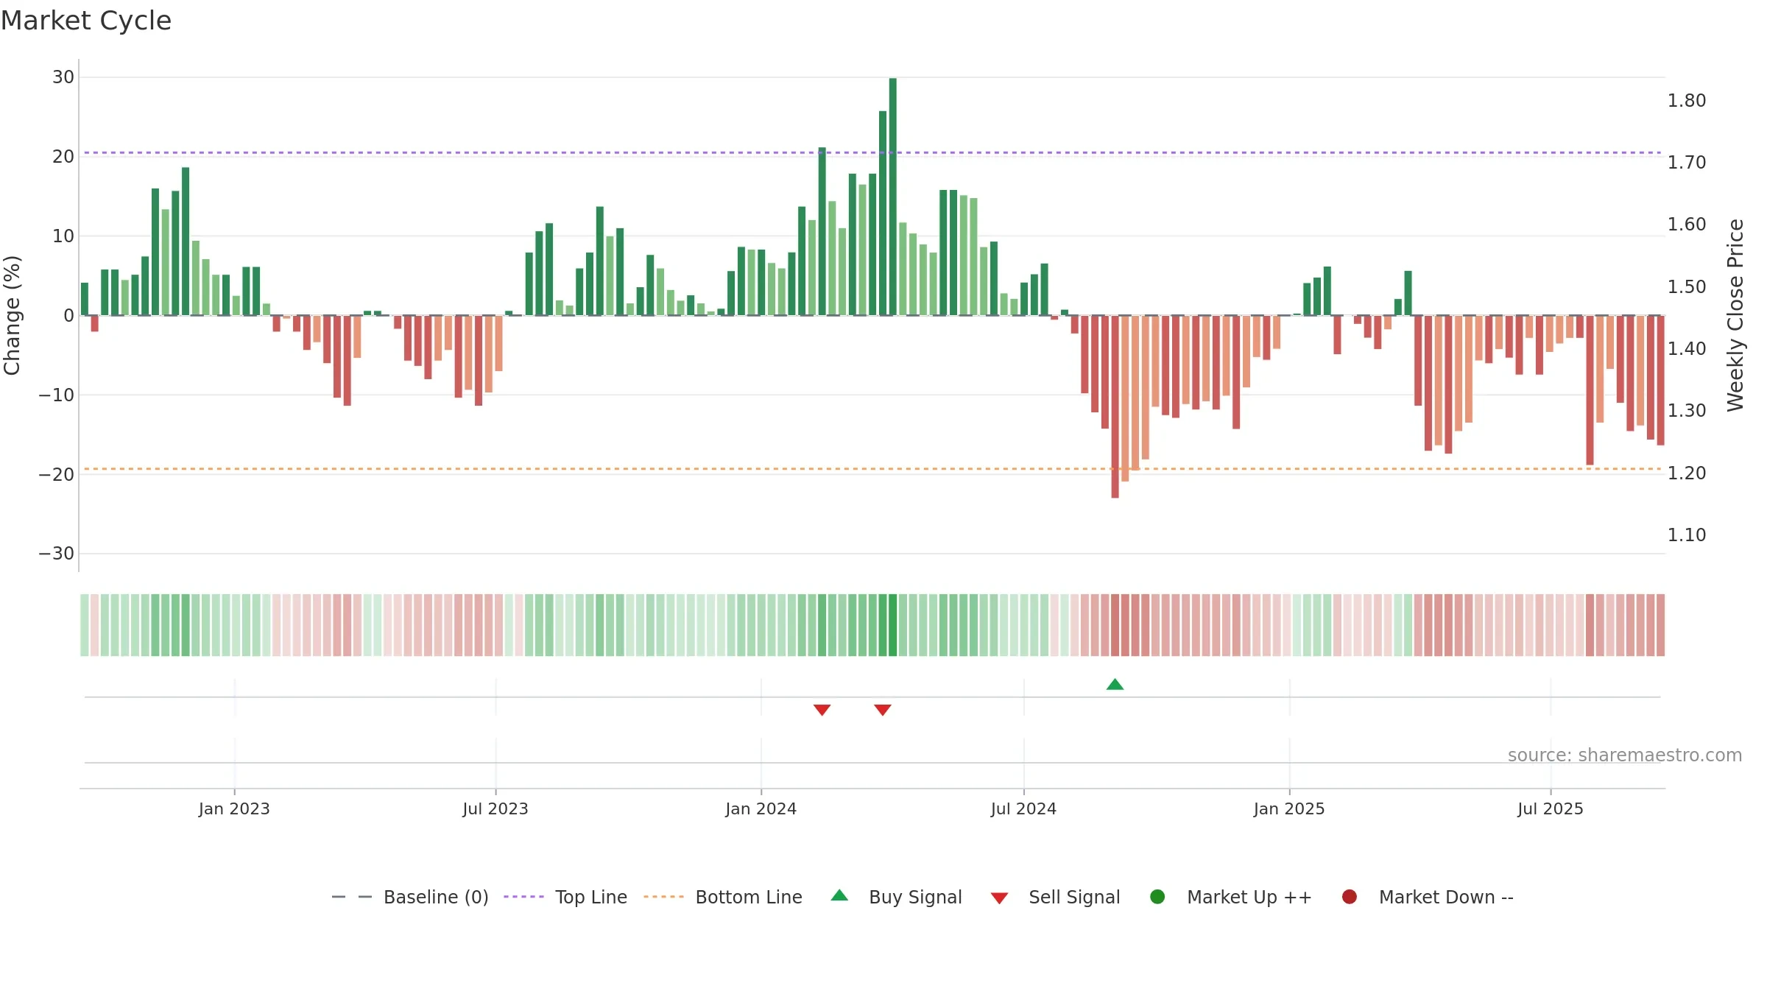
Task: Click the dark red Market Down legend circle
Action: [x=1350, y=897]
